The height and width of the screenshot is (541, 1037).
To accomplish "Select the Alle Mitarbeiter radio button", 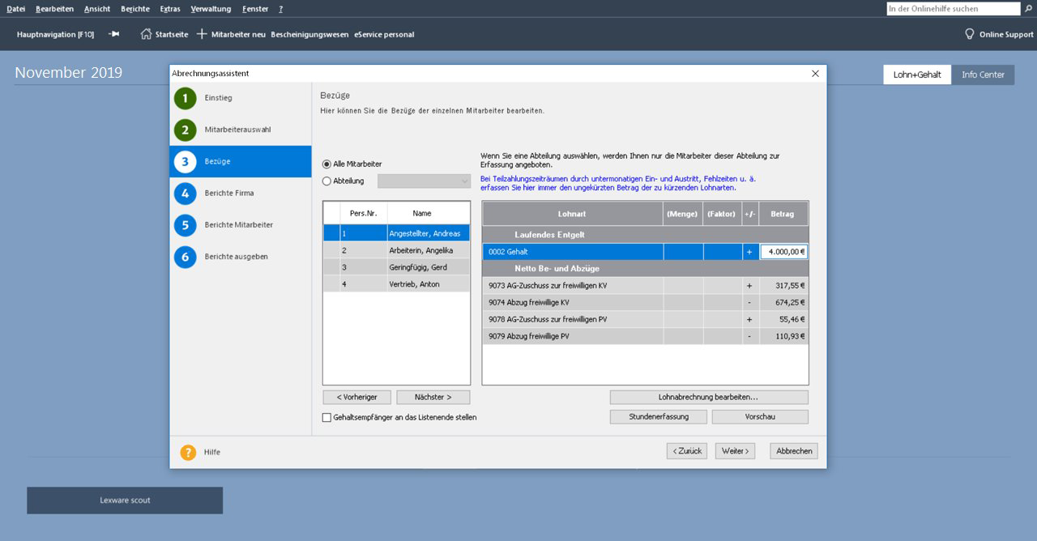I will click(327, 164).
